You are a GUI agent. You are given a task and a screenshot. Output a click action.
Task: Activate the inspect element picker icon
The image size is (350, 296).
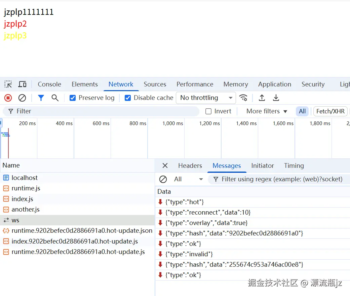point(8,84)
